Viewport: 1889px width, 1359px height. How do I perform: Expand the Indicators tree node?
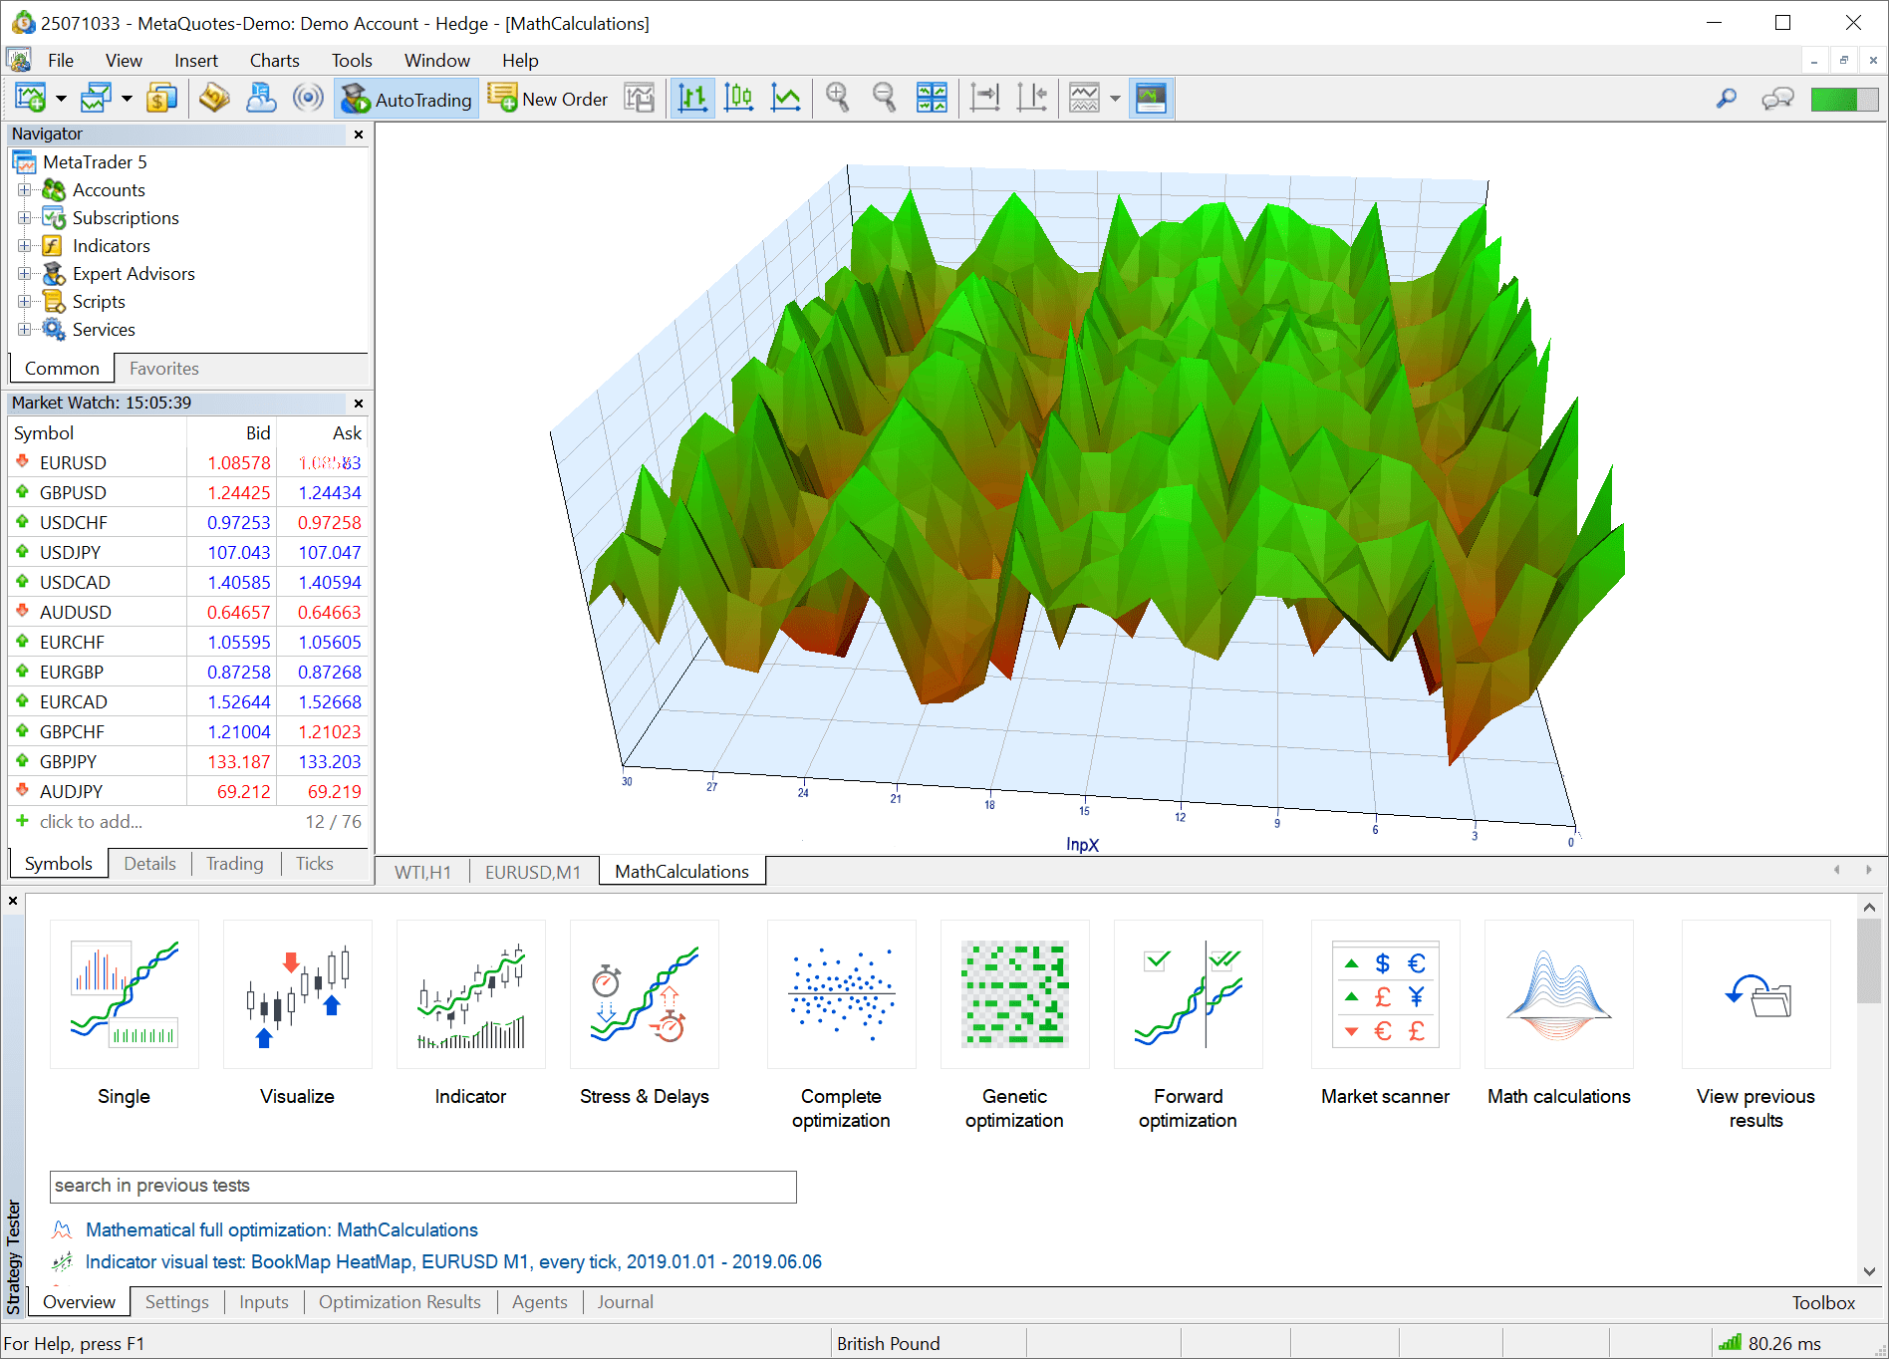click(x=25, y=246)
